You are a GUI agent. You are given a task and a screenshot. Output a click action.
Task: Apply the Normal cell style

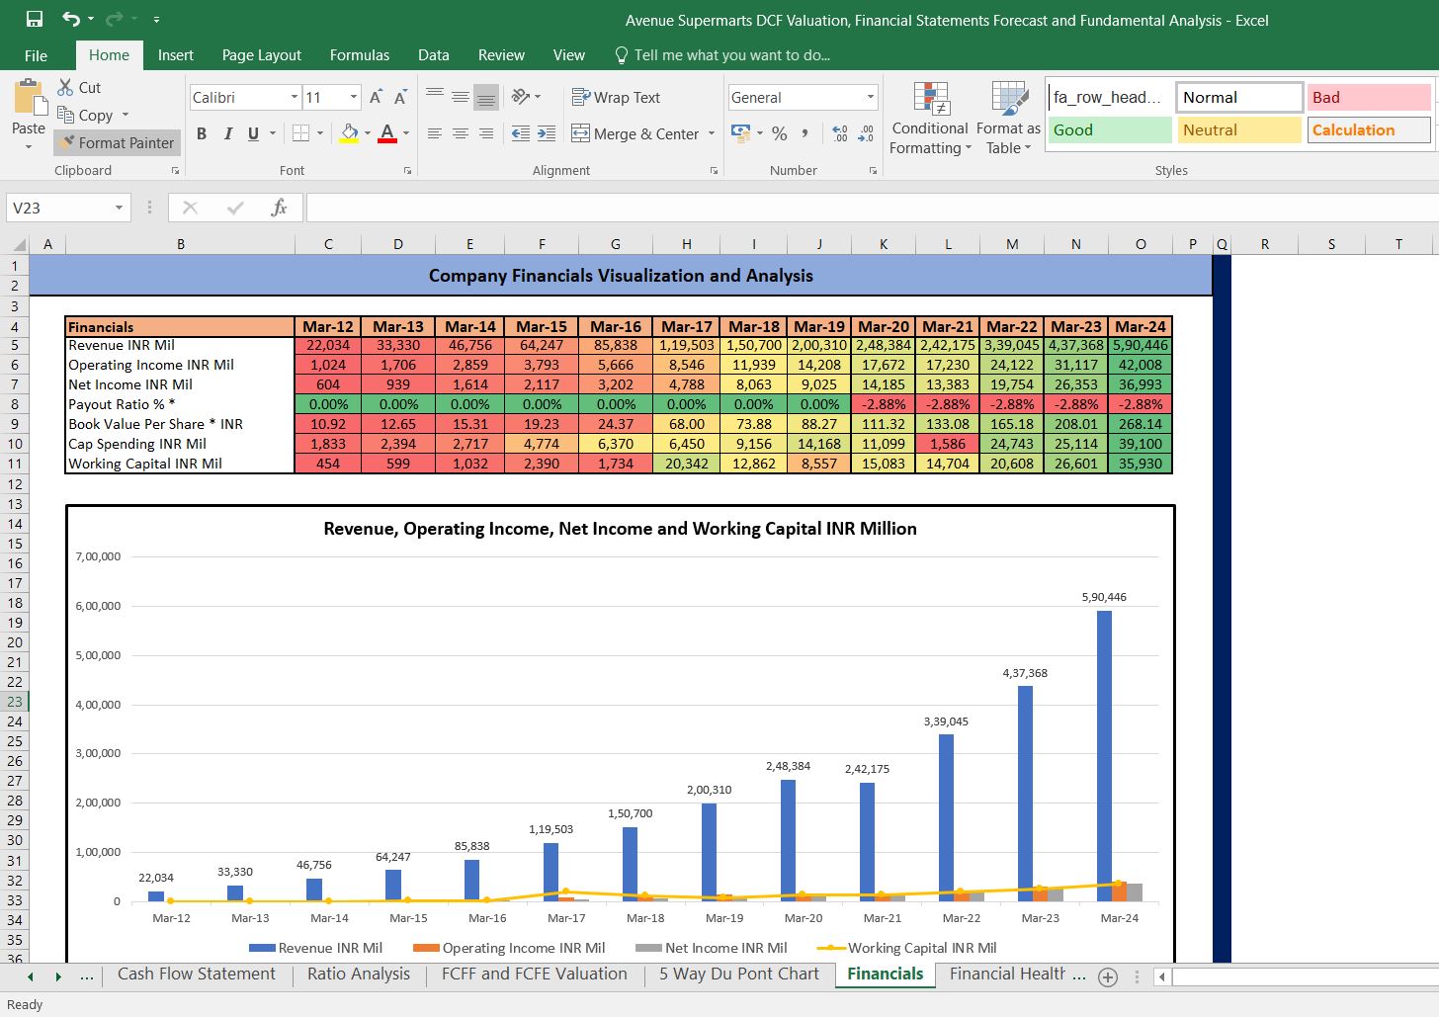[1239, 97]
